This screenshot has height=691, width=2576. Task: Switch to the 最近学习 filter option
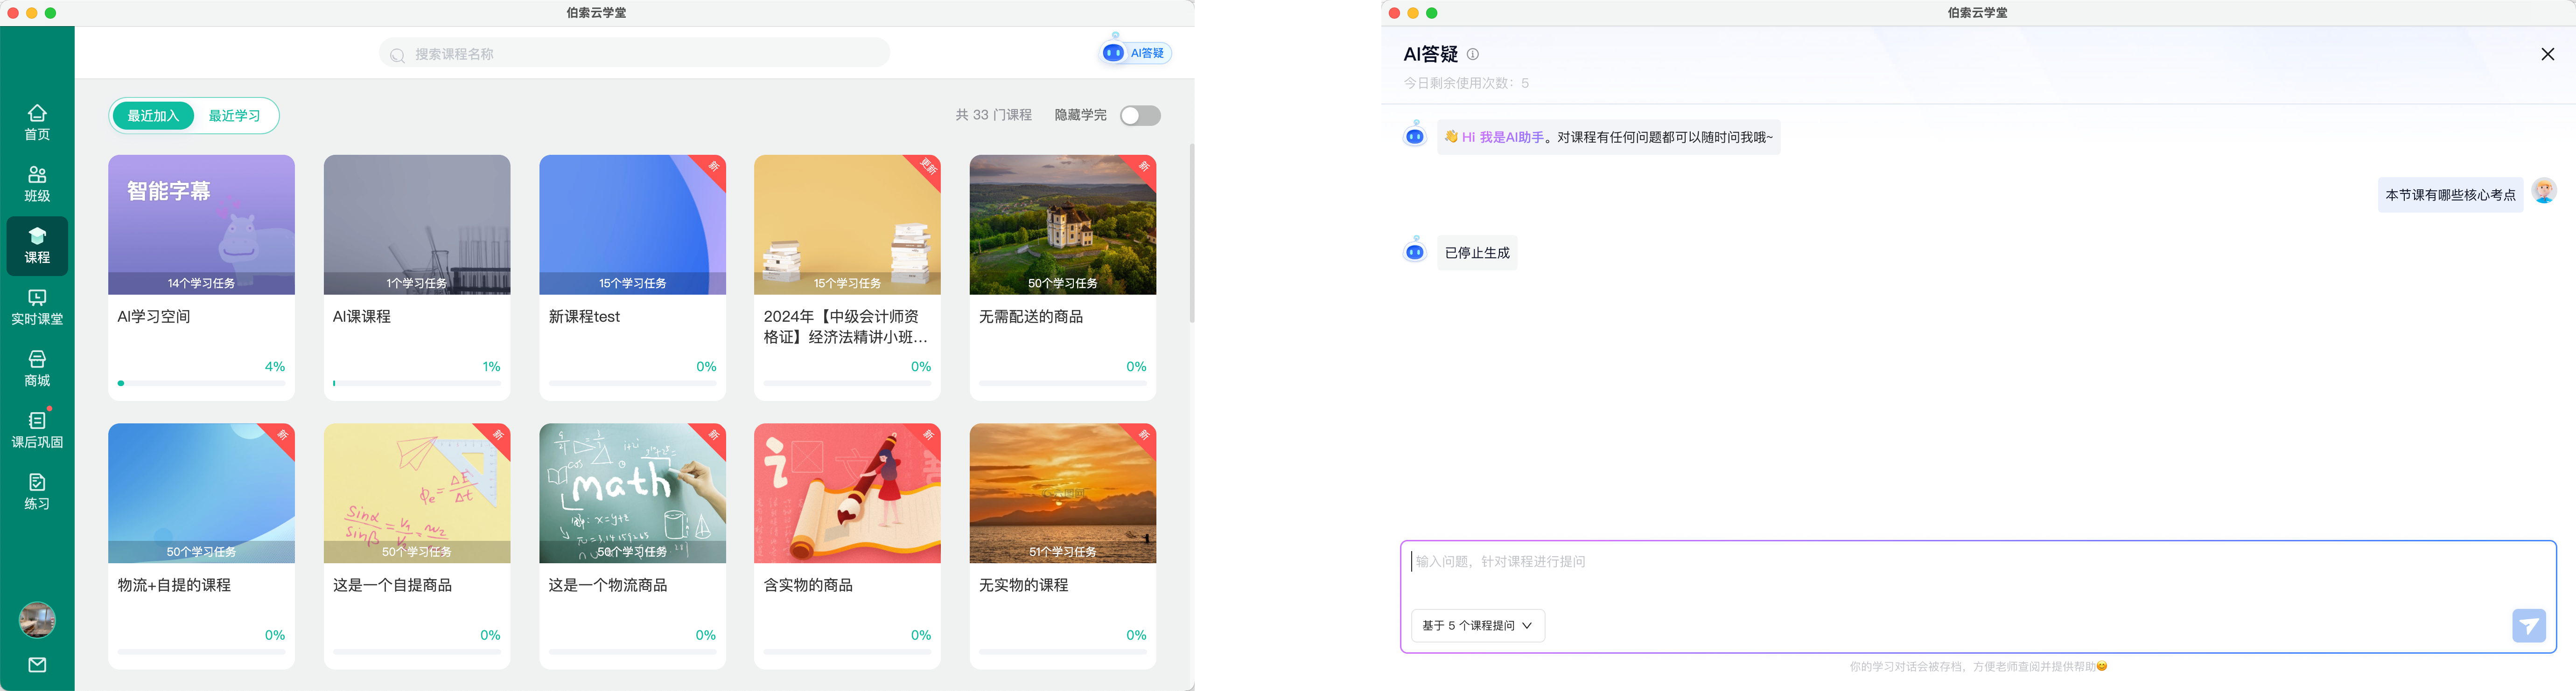234,116
